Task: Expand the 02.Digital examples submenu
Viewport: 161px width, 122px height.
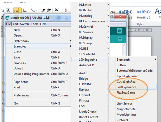Action: (x=90, y=10)
